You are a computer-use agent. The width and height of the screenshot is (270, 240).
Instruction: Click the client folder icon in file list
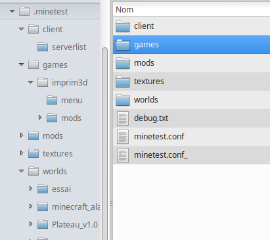[x=123, y=26]
